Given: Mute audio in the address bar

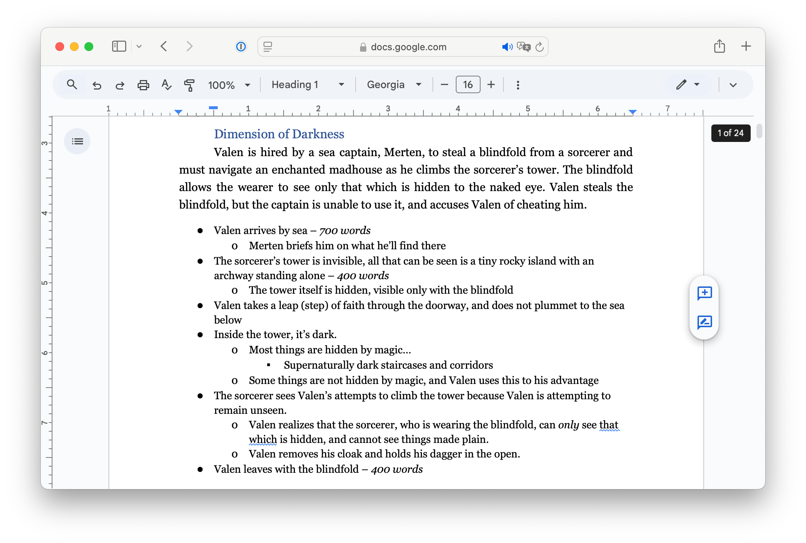Looking at the screenshot, I should point(507,47).
